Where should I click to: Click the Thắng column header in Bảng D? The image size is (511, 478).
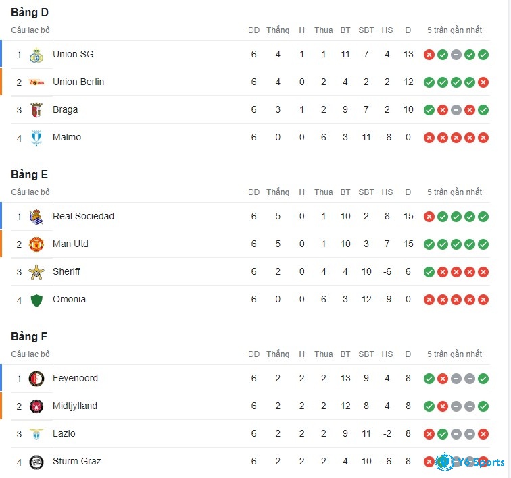278,30
